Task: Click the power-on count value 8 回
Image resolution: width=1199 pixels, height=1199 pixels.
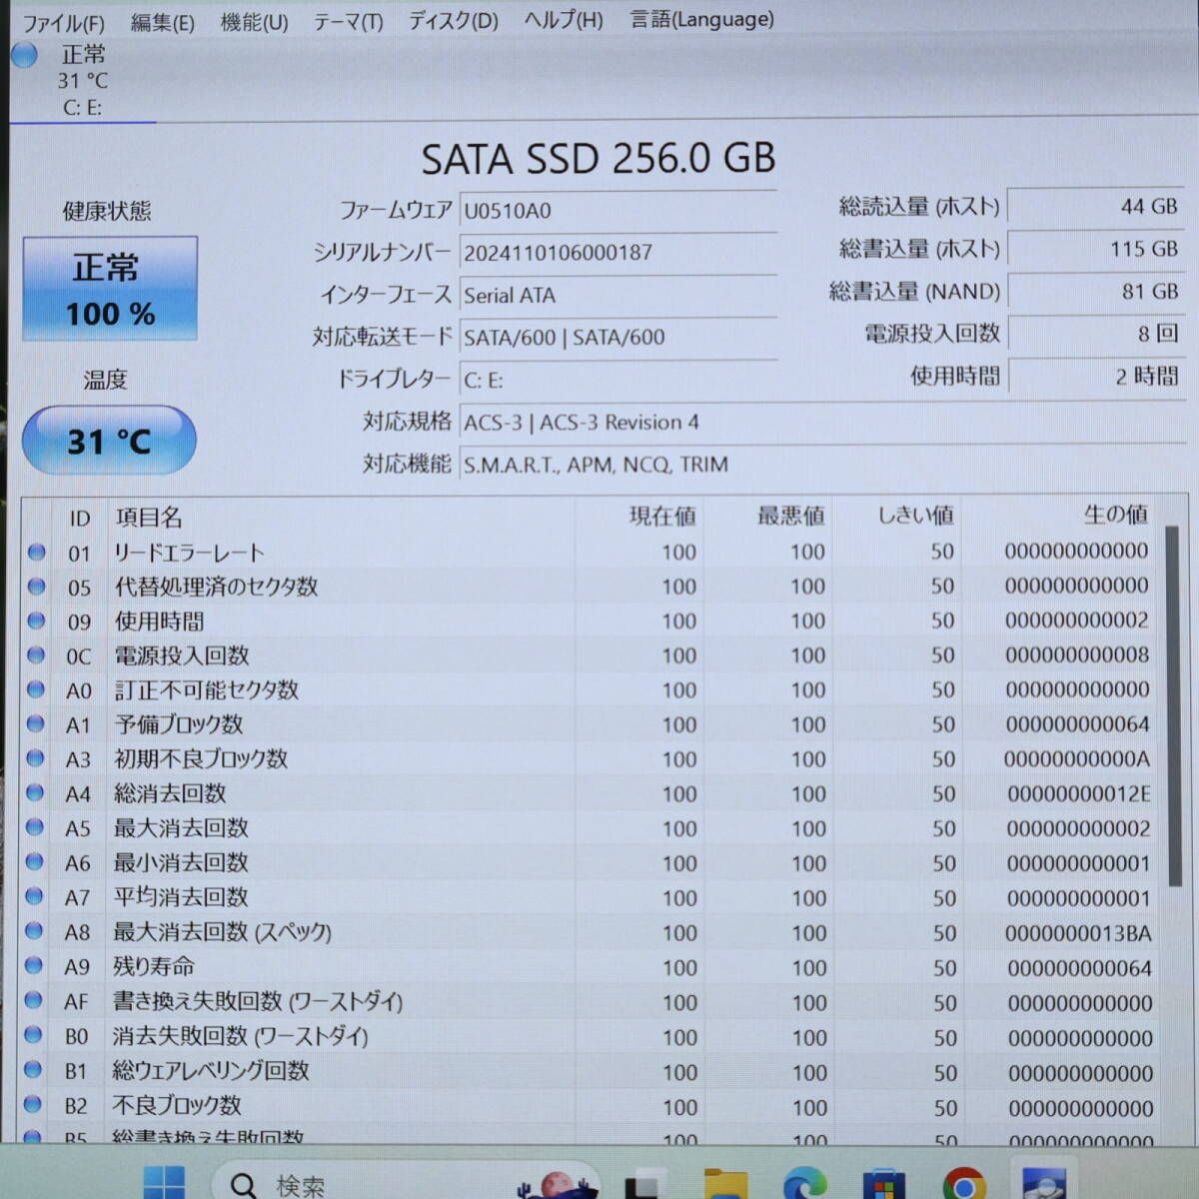Action: coord(1096,333)
